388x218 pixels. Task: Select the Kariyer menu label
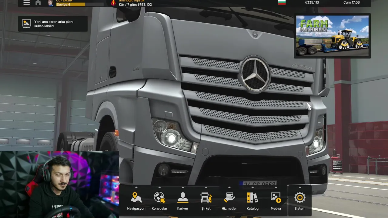183,209
